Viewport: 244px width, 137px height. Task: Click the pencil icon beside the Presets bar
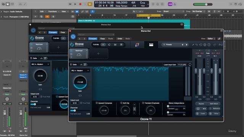click(x=193, y=45)
